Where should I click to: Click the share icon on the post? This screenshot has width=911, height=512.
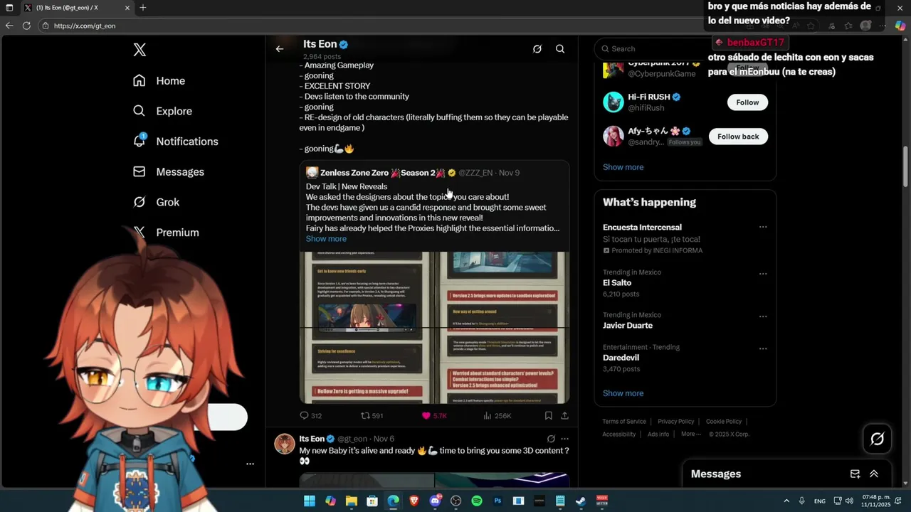564,415
